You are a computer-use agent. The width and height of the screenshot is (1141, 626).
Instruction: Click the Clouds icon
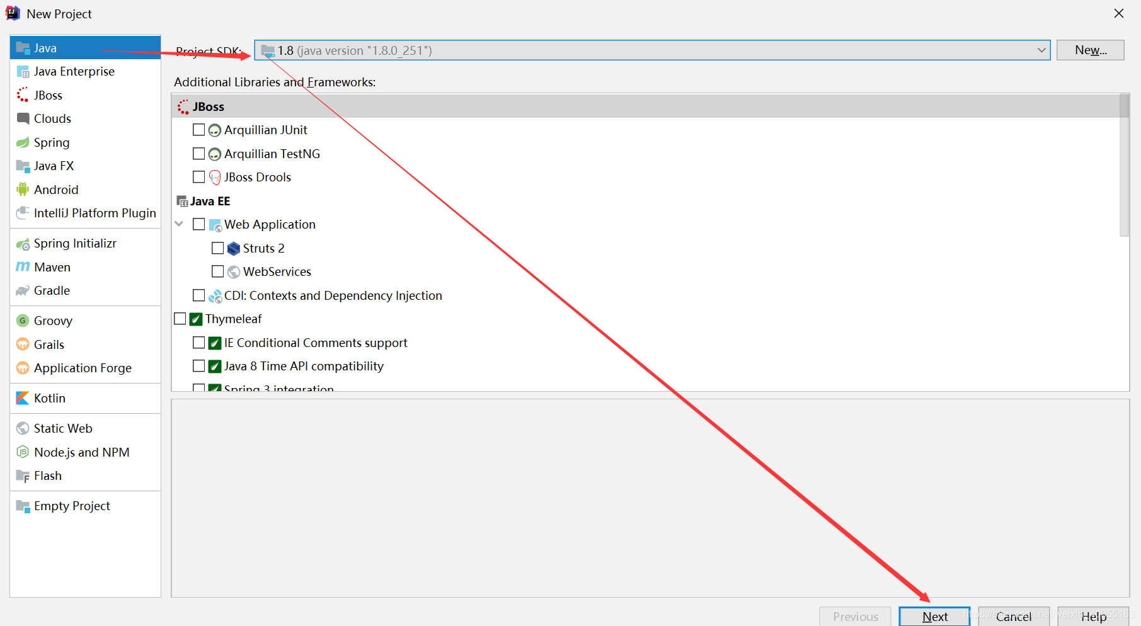point(23,118)
